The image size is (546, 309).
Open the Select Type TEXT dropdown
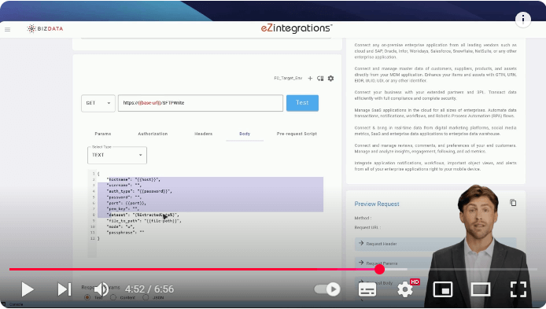(x=117, y=155)
